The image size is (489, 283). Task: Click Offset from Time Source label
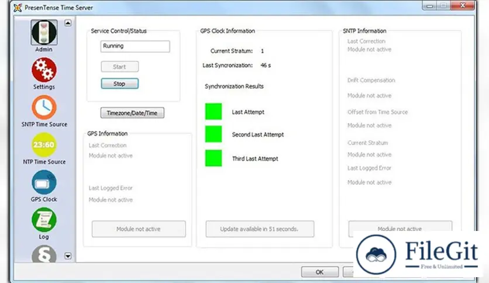[x=377, y=112]
